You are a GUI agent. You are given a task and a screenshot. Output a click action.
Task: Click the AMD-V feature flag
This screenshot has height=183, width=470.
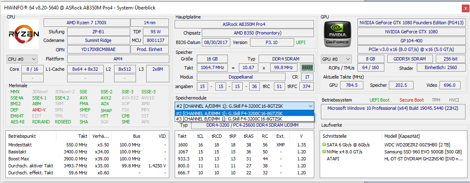point(39,110)
